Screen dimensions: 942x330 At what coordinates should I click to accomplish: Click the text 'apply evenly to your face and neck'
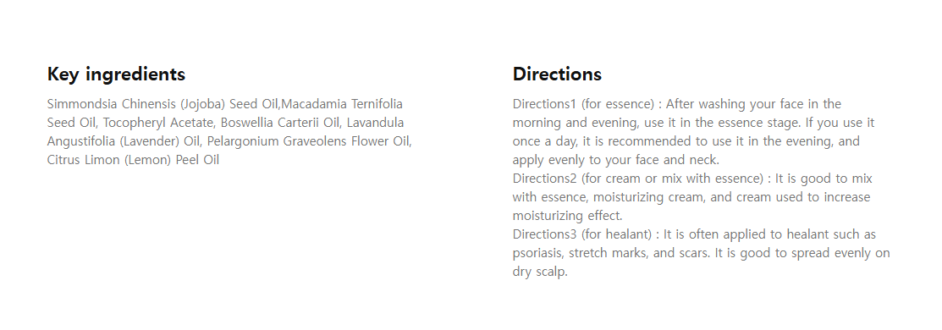[614, 160]
